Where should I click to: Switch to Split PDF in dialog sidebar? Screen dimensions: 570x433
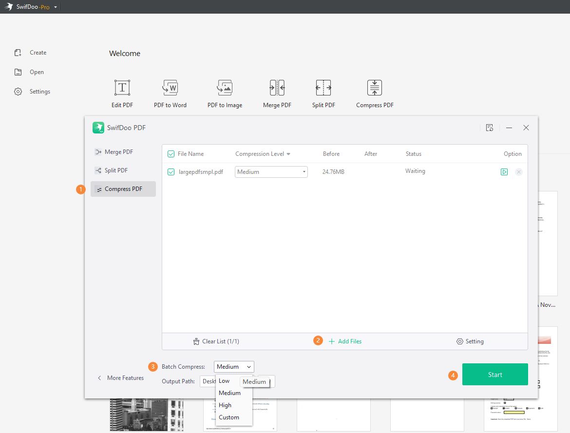click(123, 170)
